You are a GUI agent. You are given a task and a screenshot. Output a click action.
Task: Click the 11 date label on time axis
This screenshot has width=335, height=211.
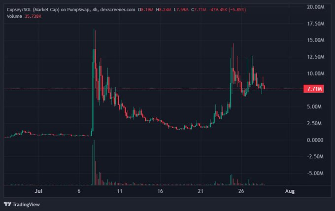[x=119, y=191]
